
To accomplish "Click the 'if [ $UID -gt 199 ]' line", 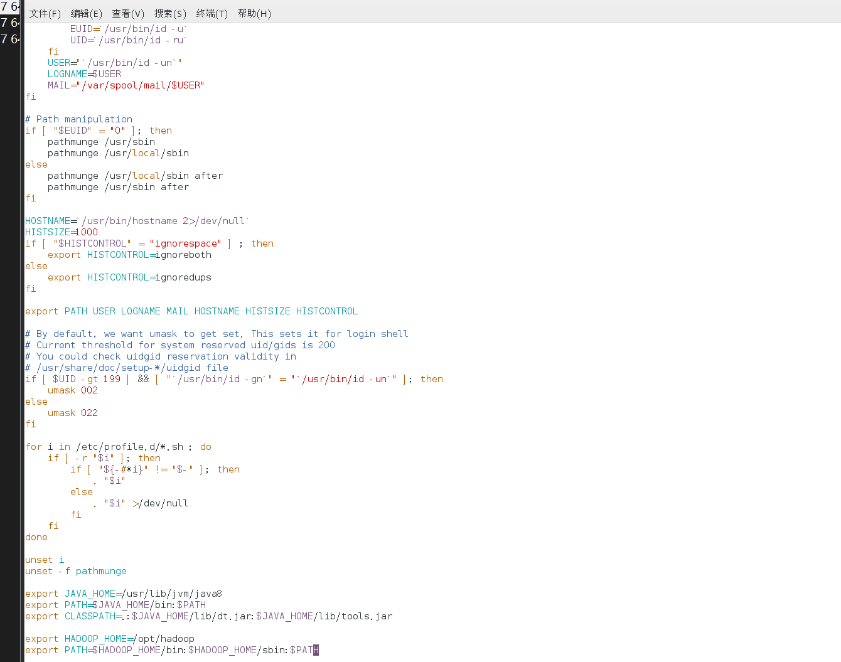I will pos(234,379).
